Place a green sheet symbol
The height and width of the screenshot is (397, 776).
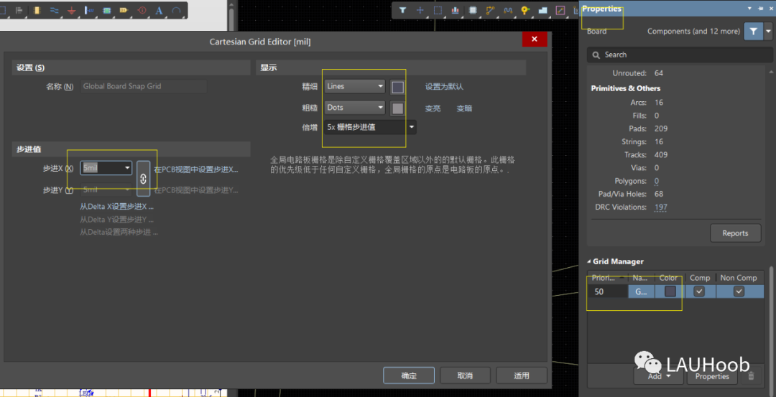pos(106,10)
